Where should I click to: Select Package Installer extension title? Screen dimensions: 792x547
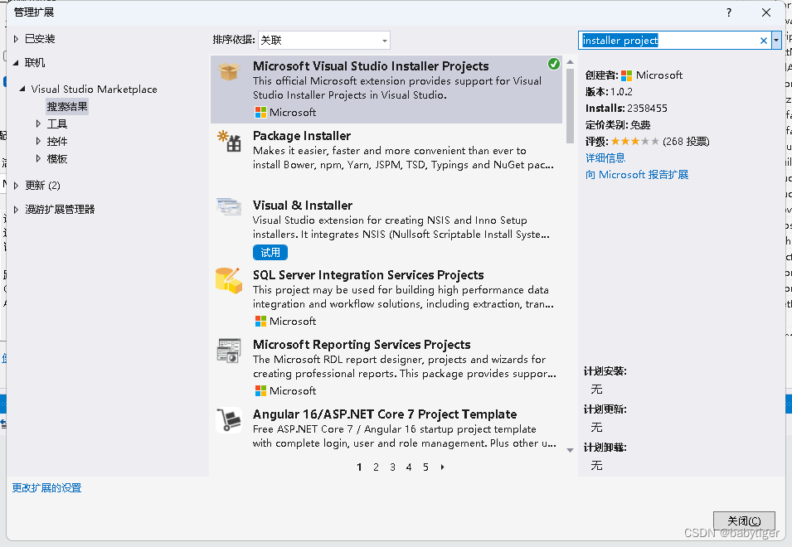pyautogui.click(x=302, y=136)
